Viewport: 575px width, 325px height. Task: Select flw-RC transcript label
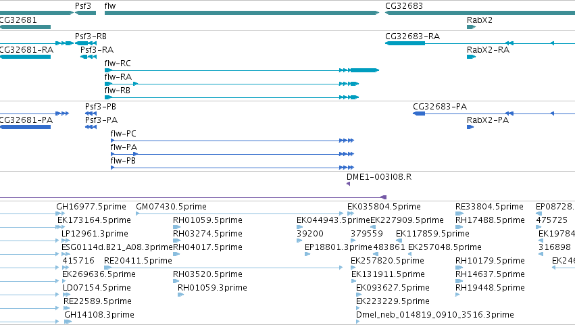coord(118,64)
